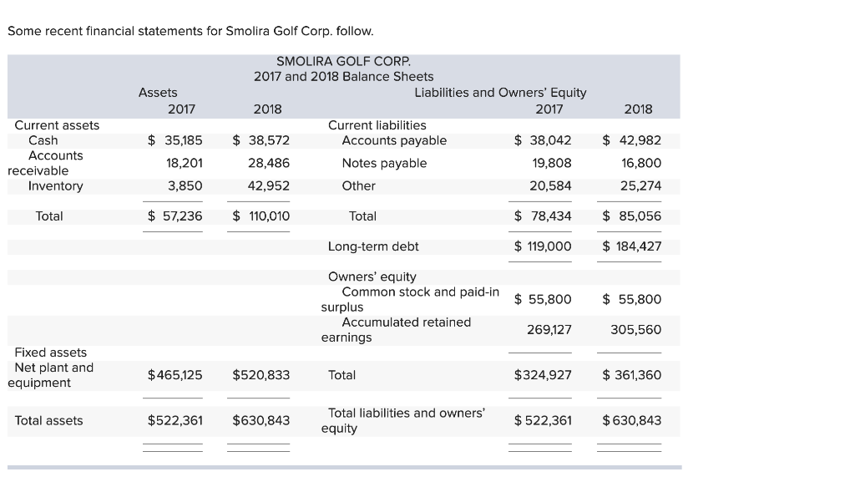Click the Total assets label
Image resolution: width=855 pixels, height=477 pixels.
click(x=48, y=421)
